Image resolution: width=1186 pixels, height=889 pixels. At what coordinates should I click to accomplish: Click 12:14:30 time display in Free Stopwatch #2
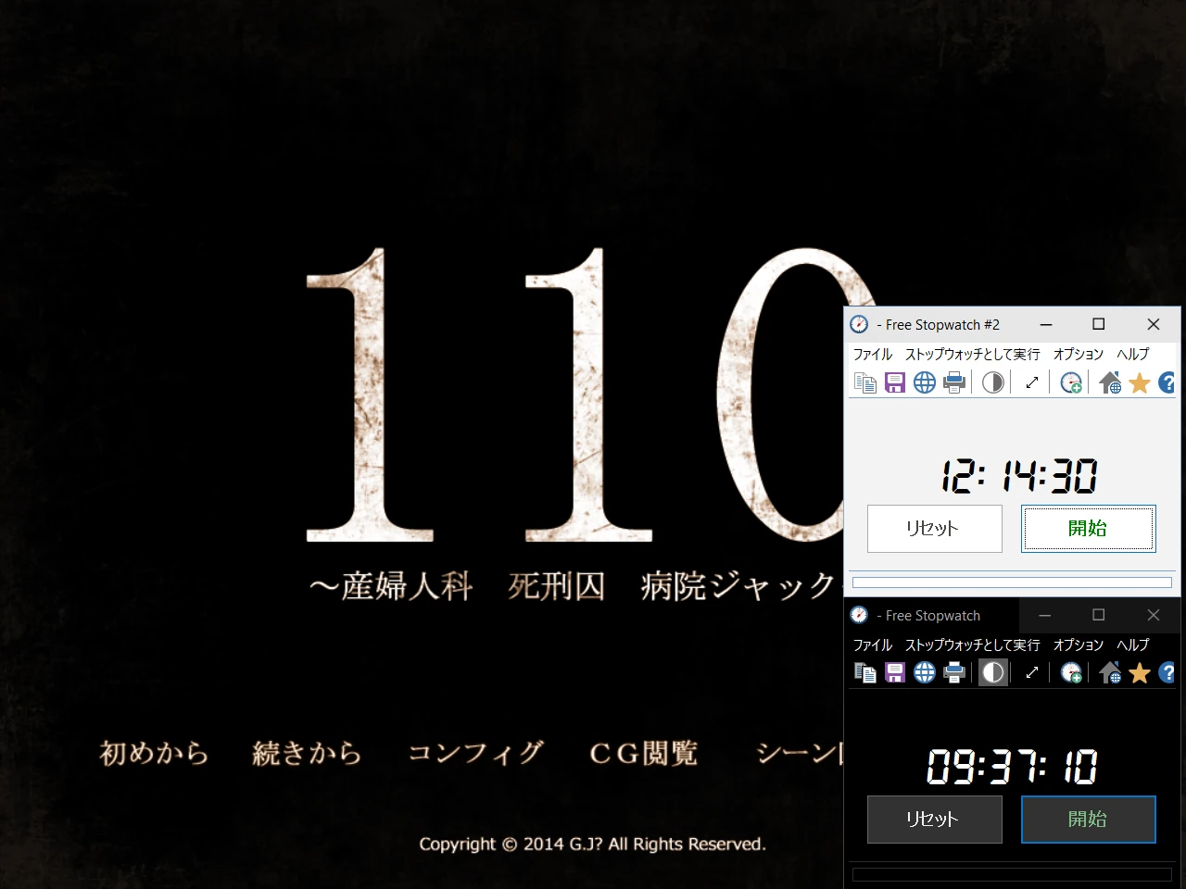[x=1019, y=477]
